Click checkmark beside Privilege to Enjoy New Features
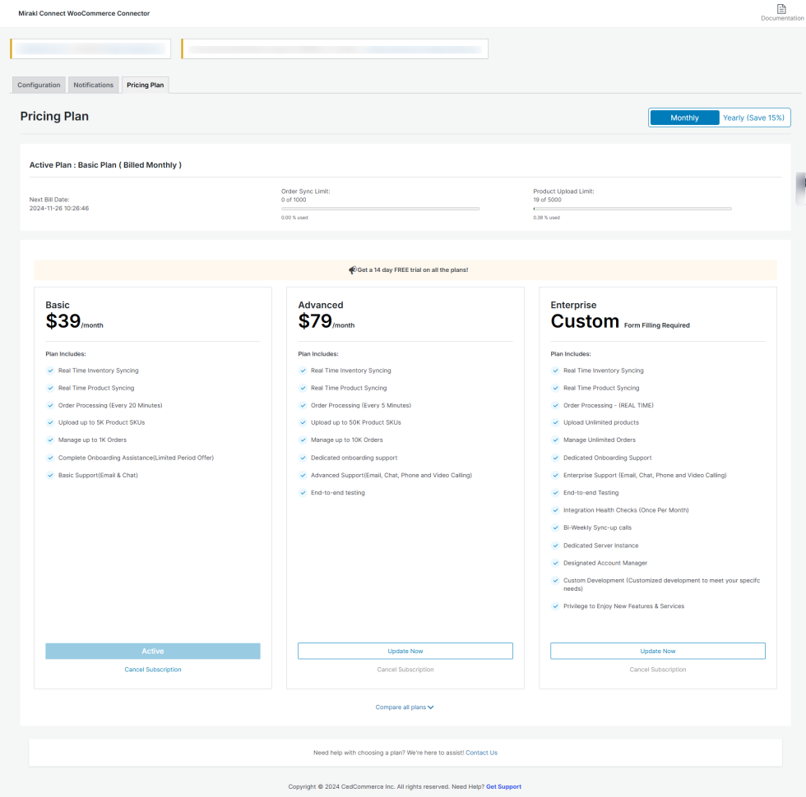The height and width of the screenshot is (797, 806). click(x=555, y=606)
